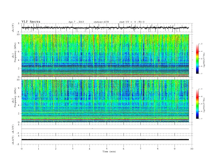Click time axis tick label "5"

tap(107, 149)
